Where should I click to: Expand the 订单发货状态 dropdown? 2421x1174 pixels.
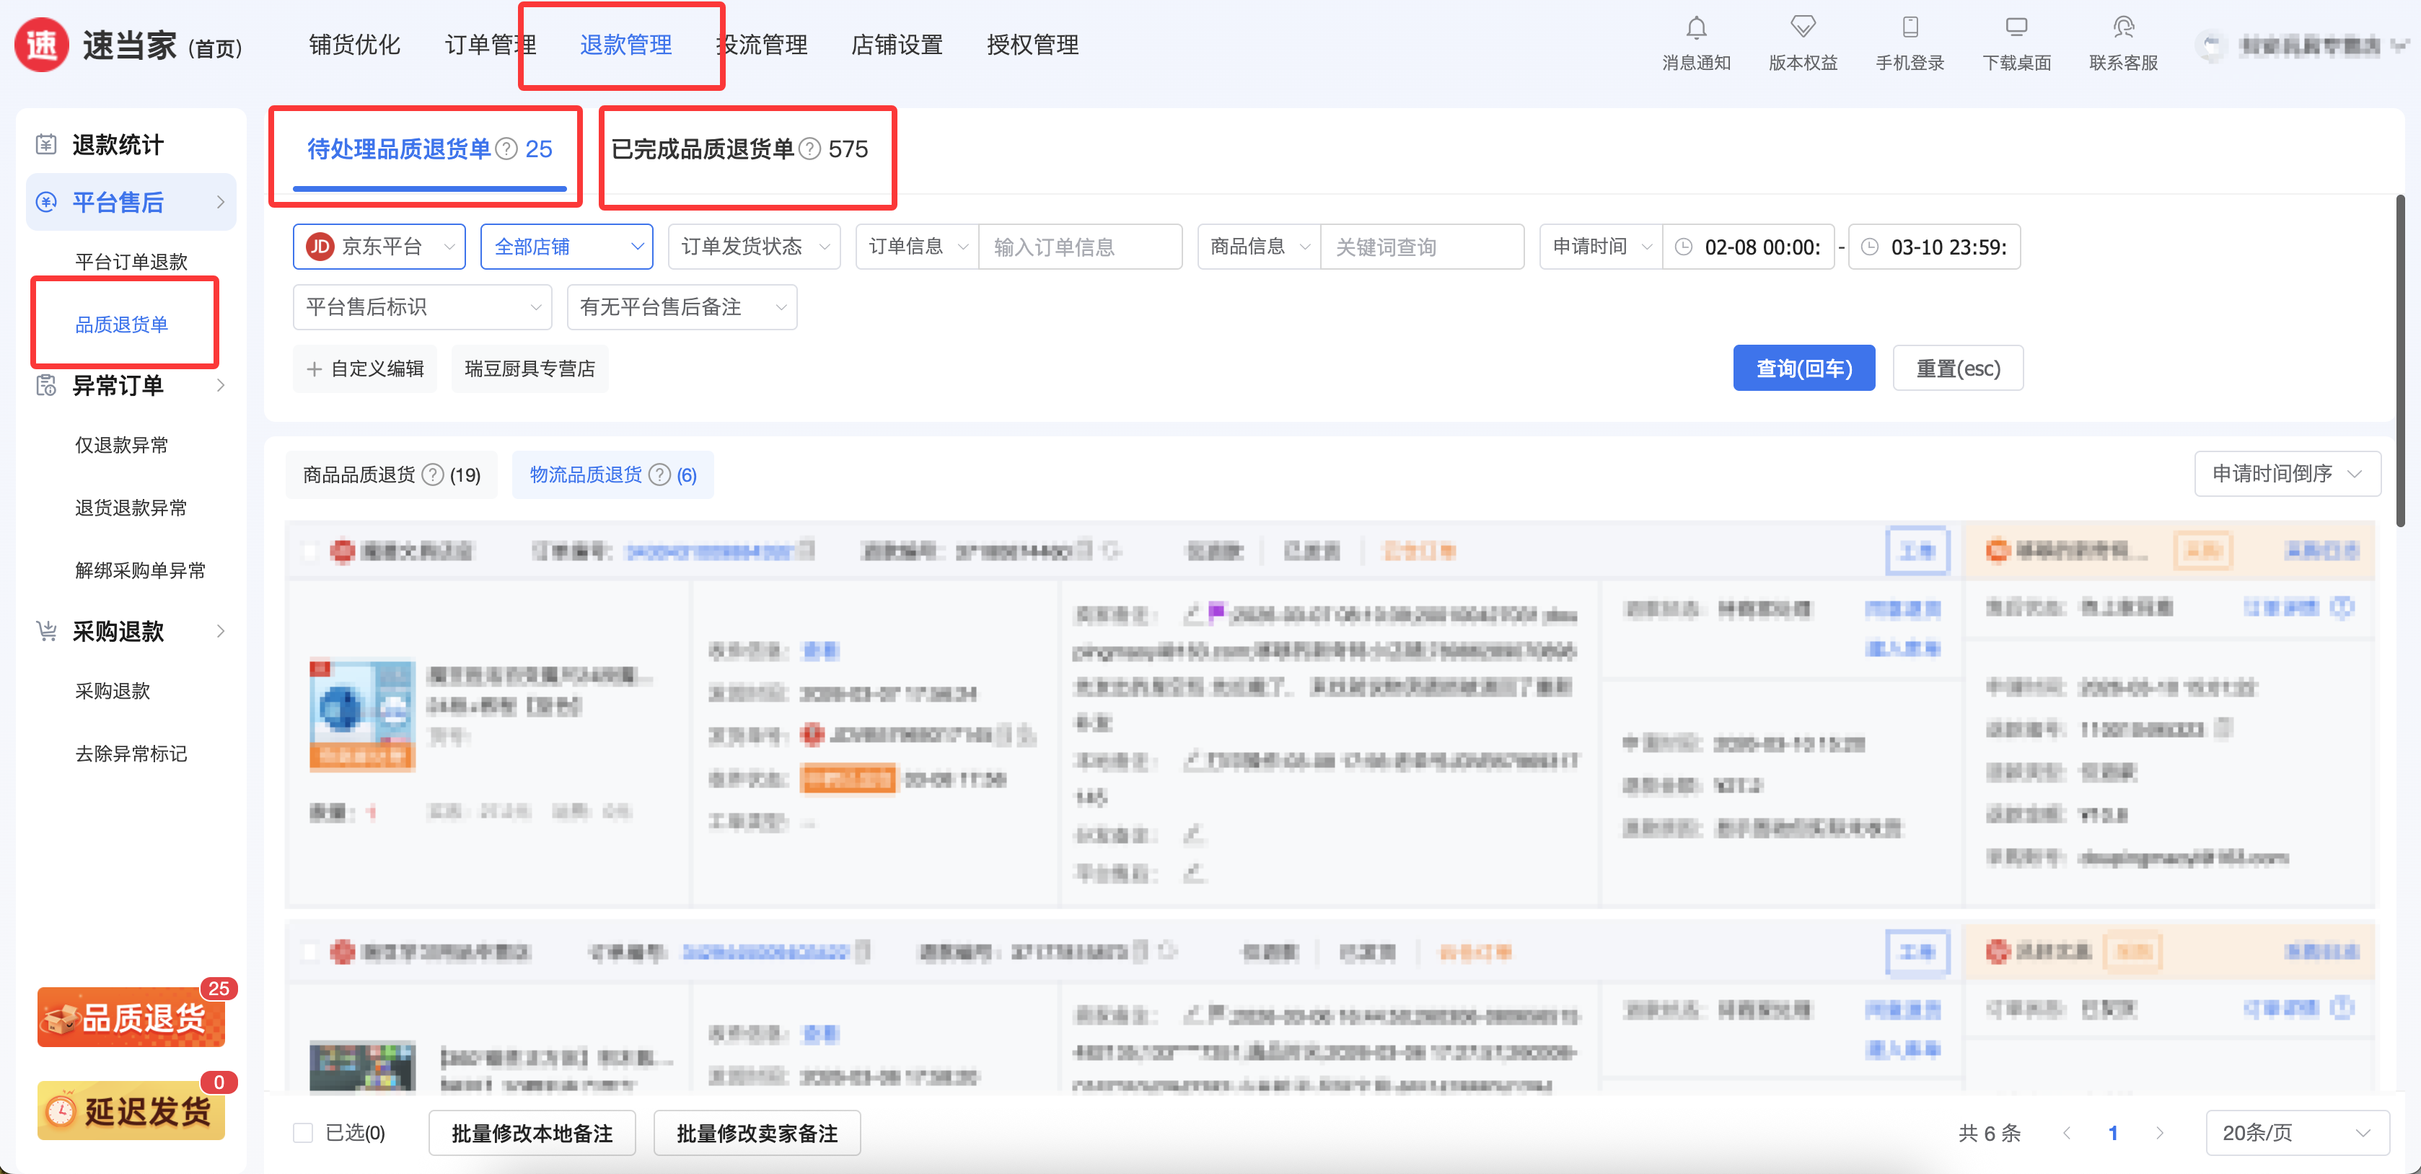click(x=754, y=247)
